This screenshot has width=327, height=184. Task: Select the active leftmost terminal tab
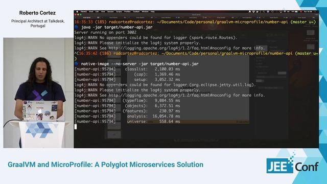[x=87, y=17]
